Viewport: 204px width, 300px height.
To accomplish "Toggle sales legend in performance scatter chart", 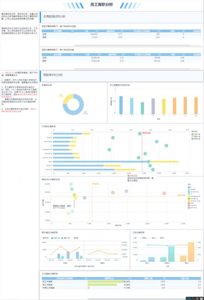I will tap(191, 203).
